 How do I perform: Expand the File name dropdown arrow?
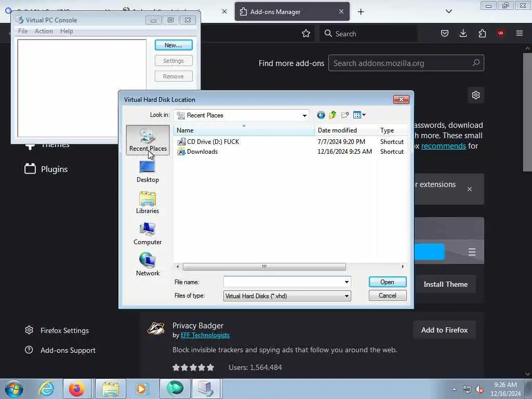point(347,282)
